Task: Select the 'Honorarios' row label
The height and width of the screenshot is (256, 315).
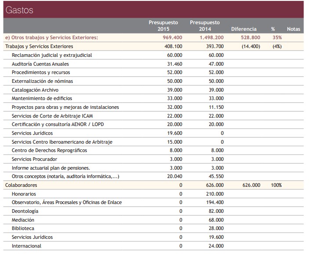Action: tap(24, 194)
